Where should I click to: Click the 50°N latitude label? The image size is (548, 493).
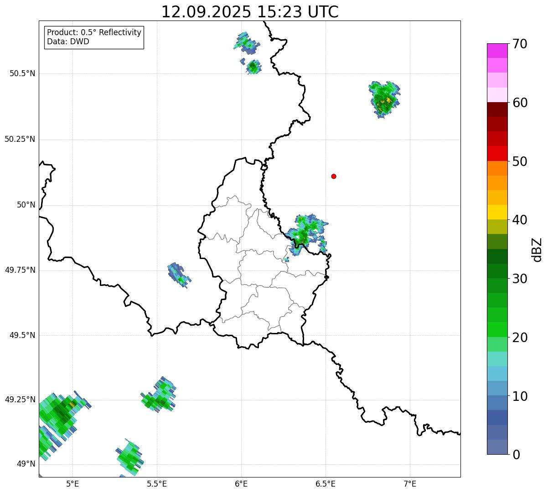[26, 205]
